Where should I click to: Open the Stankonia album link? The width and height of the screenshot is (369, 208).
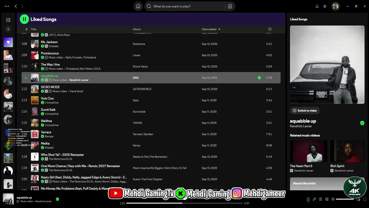[x=139, y=44]
